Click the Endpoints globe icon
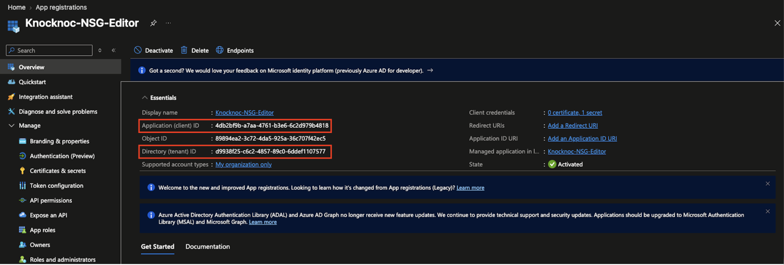Viewport: 784px width, 265px height. click(x=219, y=50)
